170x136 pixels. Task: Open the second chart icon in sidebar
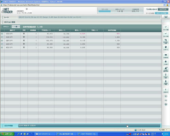[x=166, y=35]
